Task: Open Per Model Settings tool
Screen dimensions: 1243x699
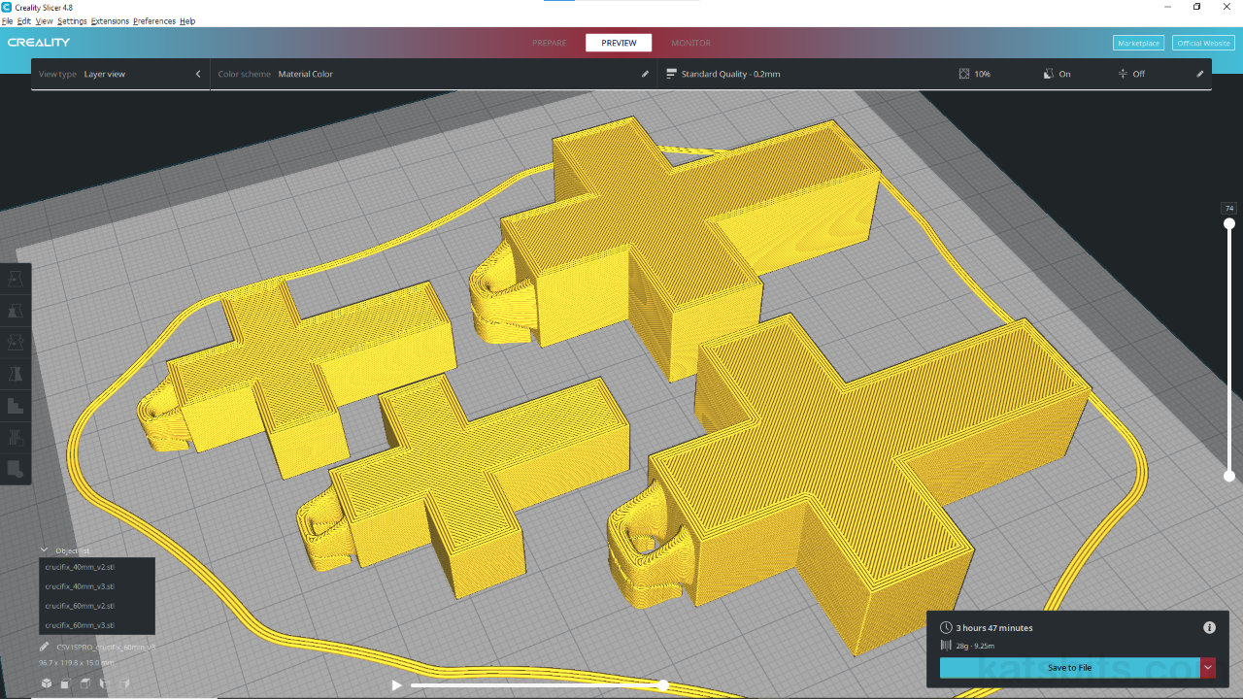Action: tap(16, 406)
